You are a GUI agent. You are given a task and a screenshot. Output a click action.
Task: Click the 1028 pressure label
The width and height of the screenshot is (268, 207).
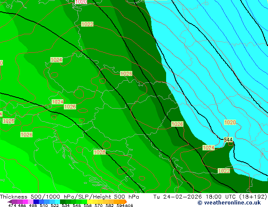point(100,152)
